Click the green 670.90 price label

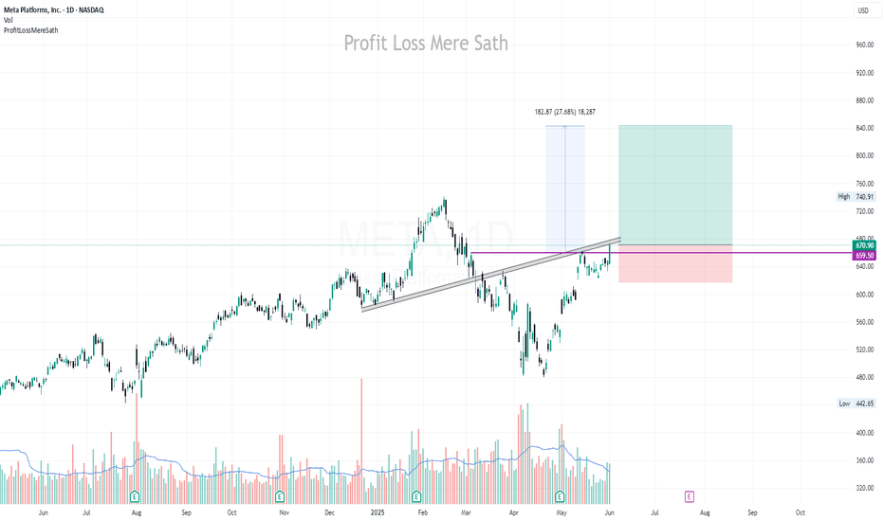864,245
